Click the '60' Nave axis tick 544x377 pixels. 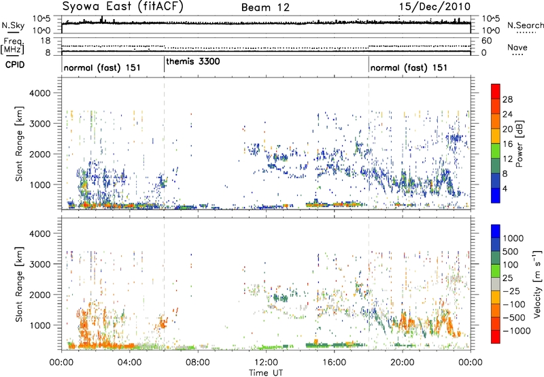(x=486, y=41)
